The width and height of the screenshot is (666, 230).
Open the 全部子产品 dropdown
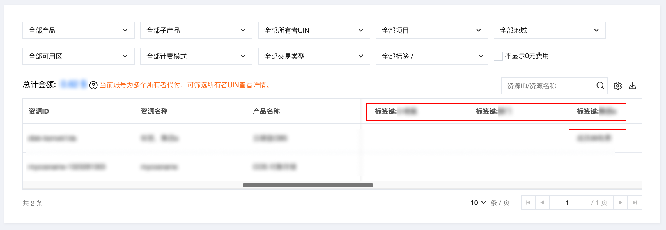point(196,30)
